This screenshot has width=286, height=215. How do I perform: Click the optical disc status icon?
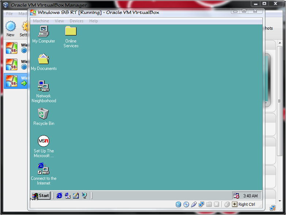click(186, 204)
